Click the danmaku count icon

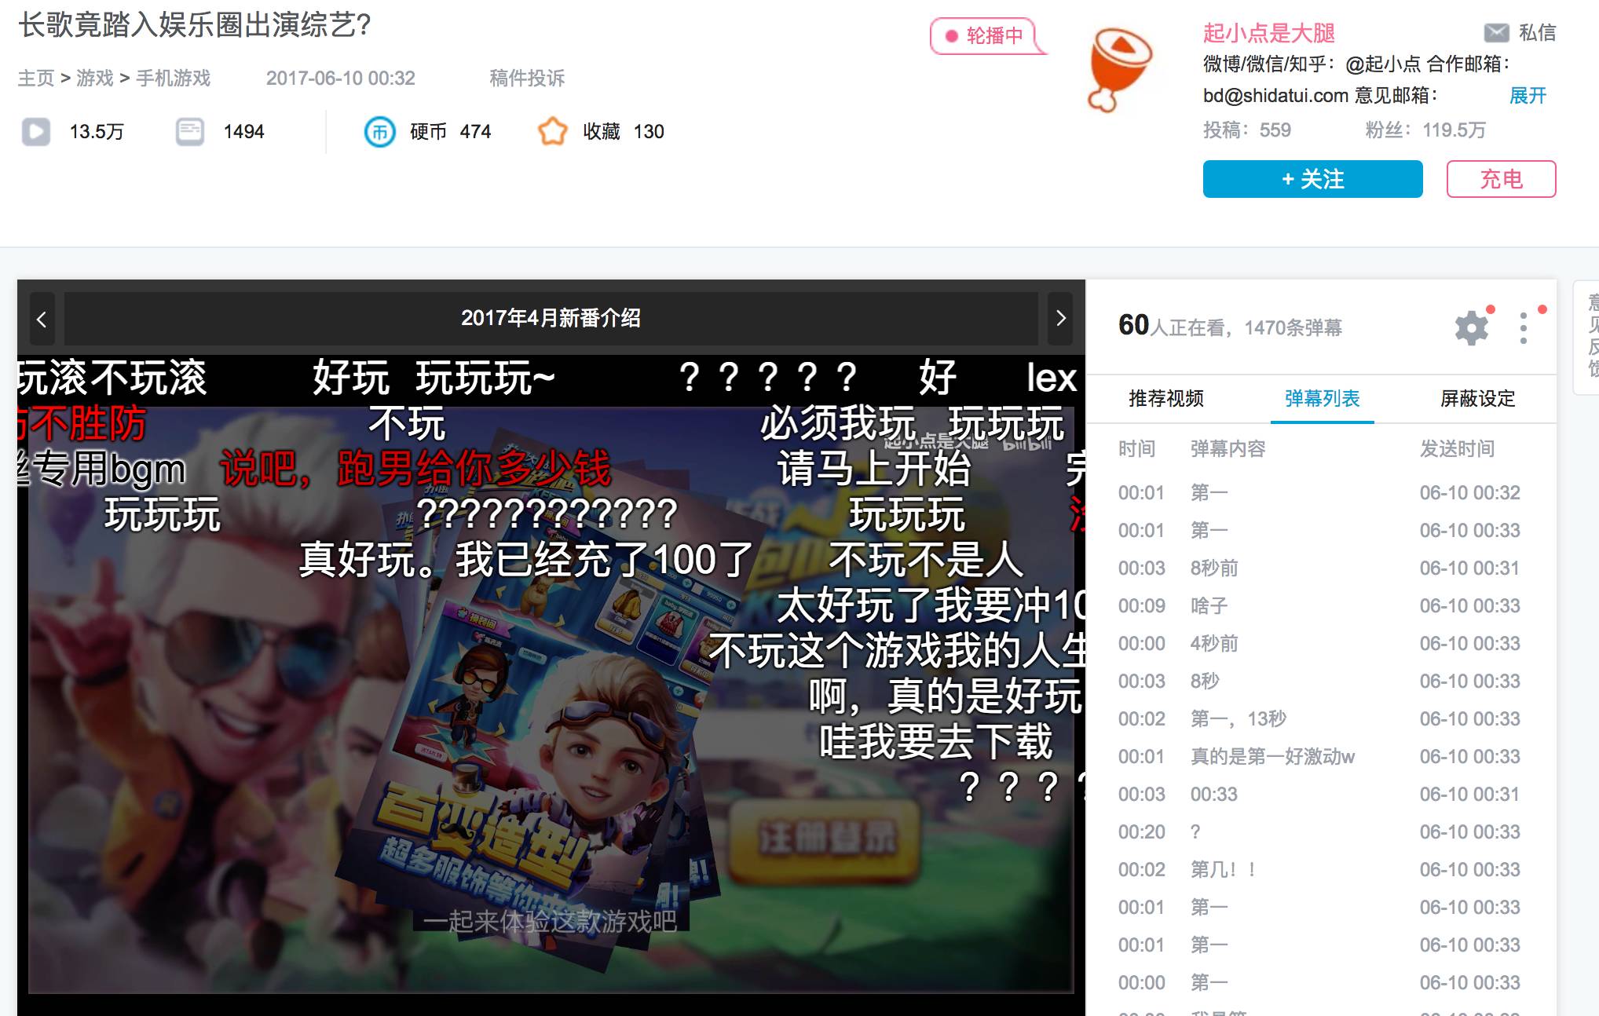pos(190,132)
